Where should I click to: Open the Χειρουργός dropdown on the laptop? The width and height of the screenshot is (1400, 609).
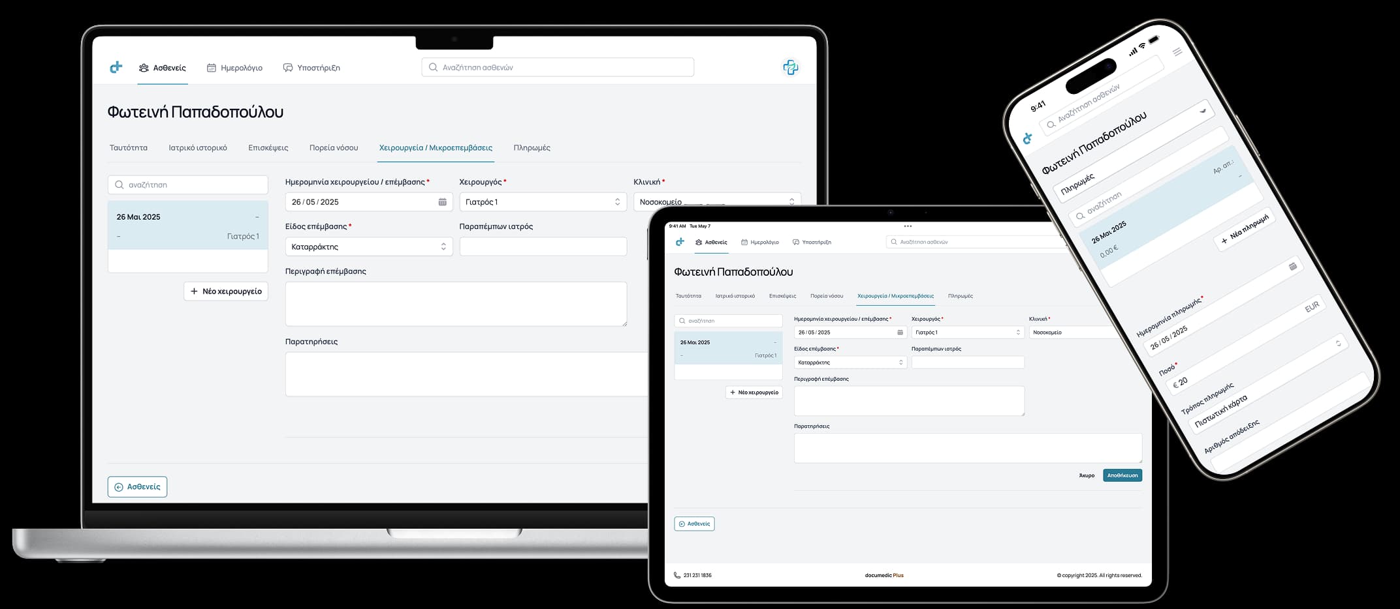coord(543,202)
